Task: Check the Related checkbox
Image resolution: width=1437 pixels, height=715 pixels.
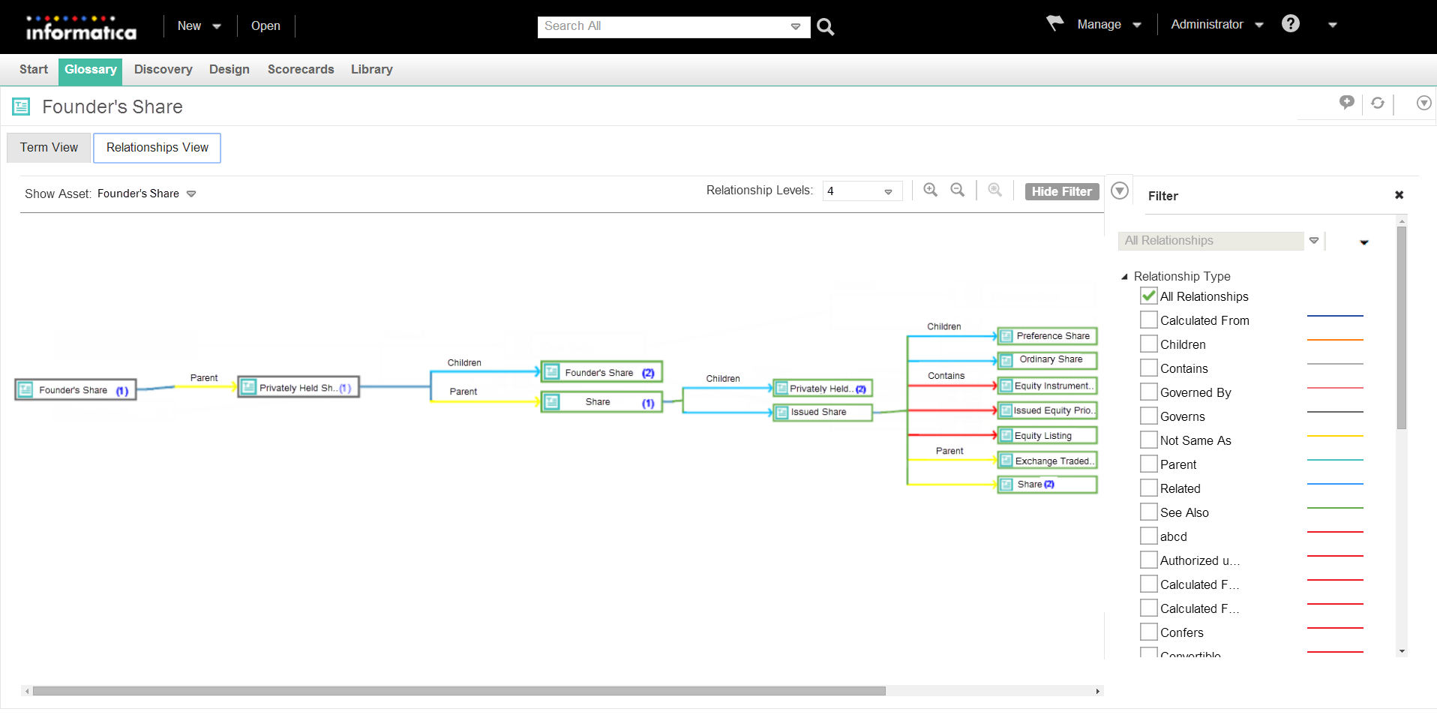Action: click(1148, 488)
